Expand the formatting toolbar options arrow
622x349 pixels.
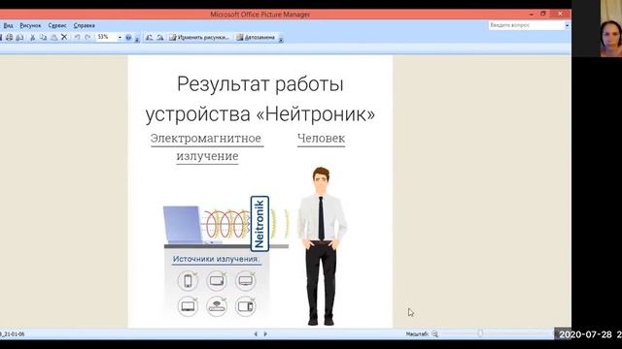pos(281,39)
